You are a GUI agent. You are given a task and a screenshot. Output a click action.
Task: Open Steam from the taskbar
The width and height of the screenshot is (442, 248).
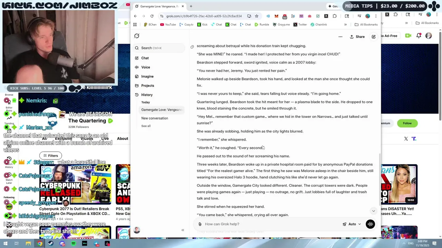[51, 244]
